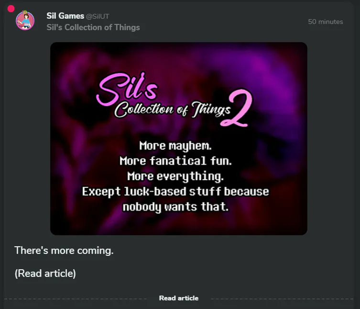Click the @SilUT username handle
Image resolution: width=360 pixels, height=309 pixels.
(98, 16)
